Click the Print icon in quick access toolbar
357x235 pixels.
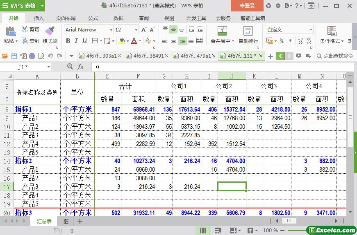tap(32, 56)
